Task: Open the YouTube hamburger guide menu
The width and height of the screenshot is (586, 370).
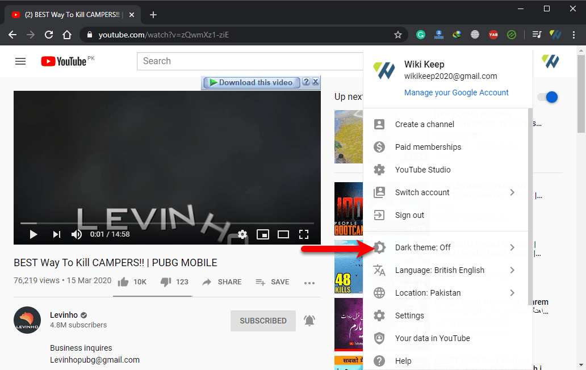Action: tap(20, 61)
